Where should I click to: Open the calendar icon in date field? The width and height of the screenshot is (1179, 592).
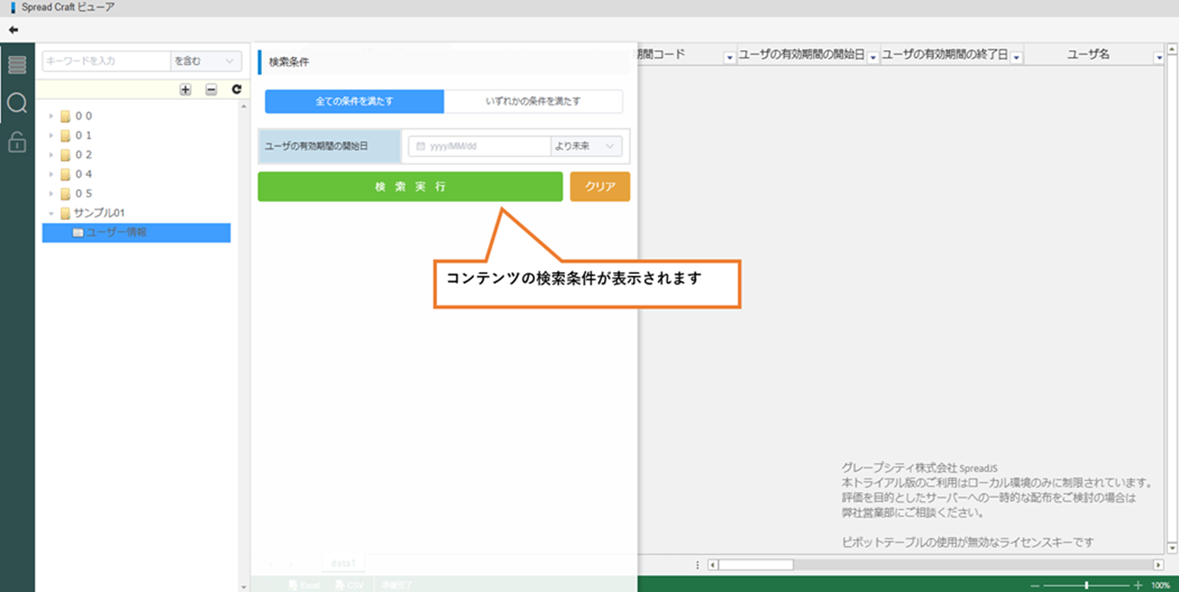pyautogui.click(x=421, y=147)
